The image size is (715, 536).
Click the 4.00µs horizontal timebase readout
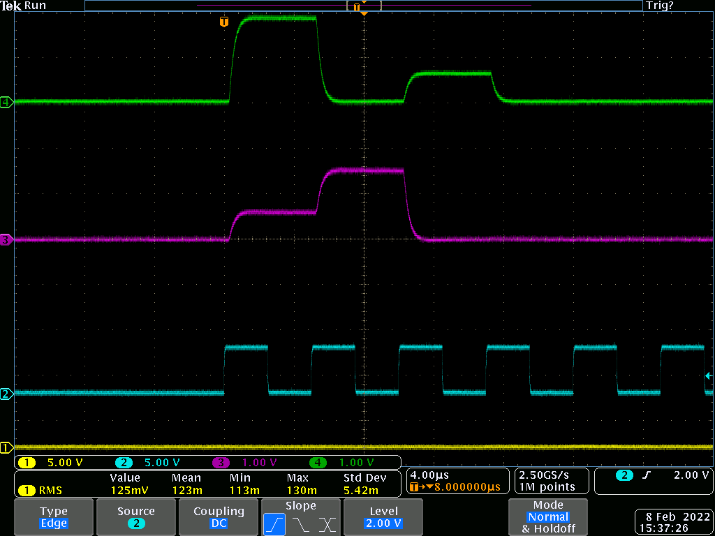coord(430,475)
